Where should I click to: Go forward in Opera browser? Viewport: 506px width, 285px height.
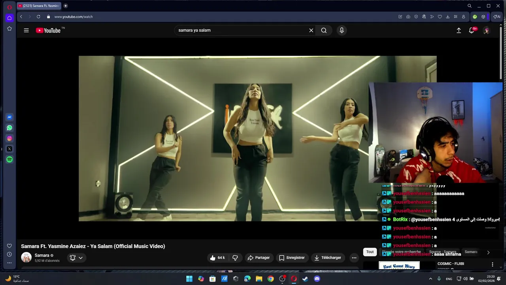[x=29, y=17]
